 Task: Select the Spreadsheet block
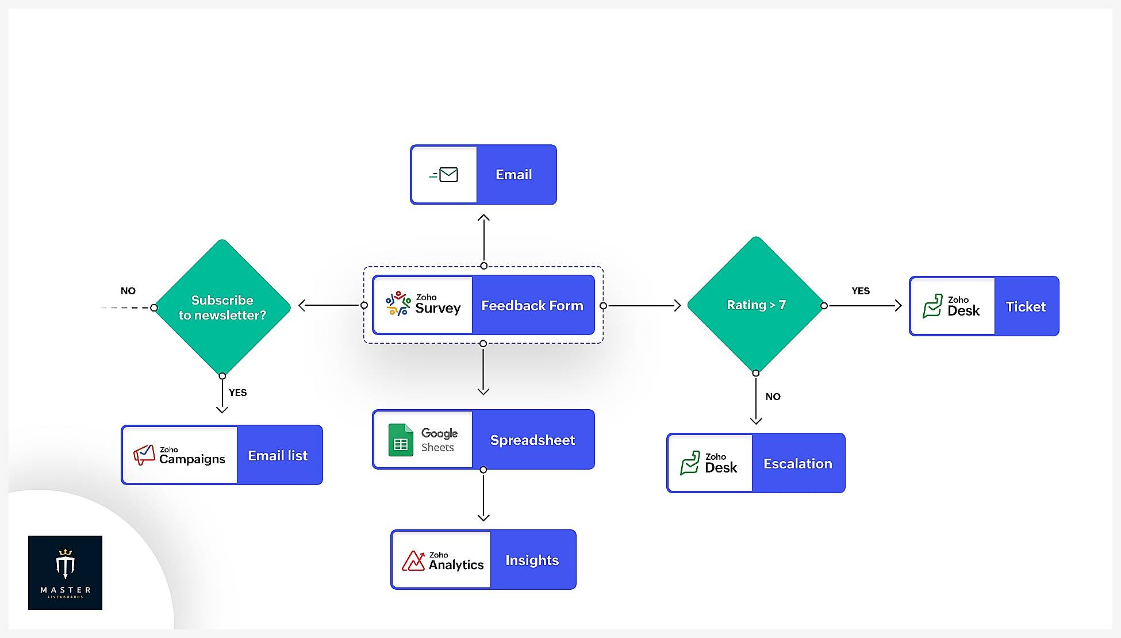[x=533, y=440]
